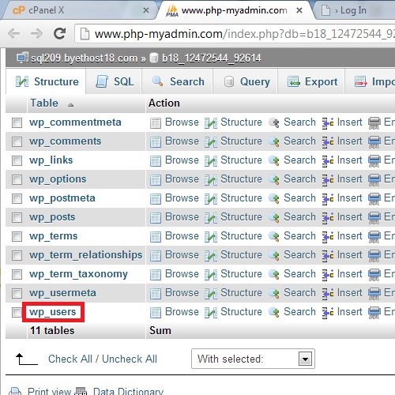Click the Empty icon for wp_usermeta
The width and height of the screenshot is (395, 395).
pyautogui.click(x=374, y=293)
